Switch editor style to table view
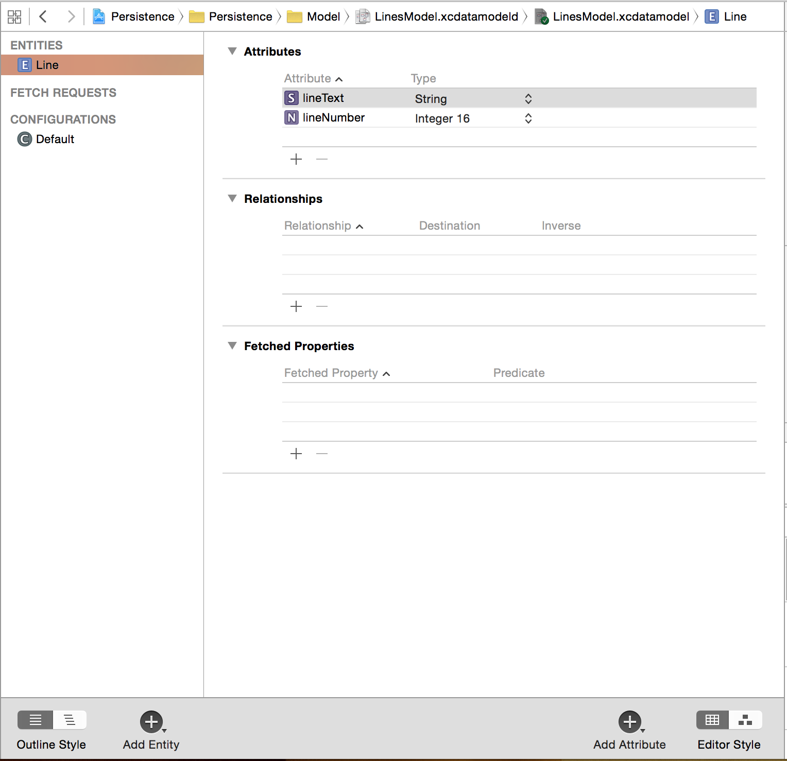787x761 pixels. [x=712, y=720]
